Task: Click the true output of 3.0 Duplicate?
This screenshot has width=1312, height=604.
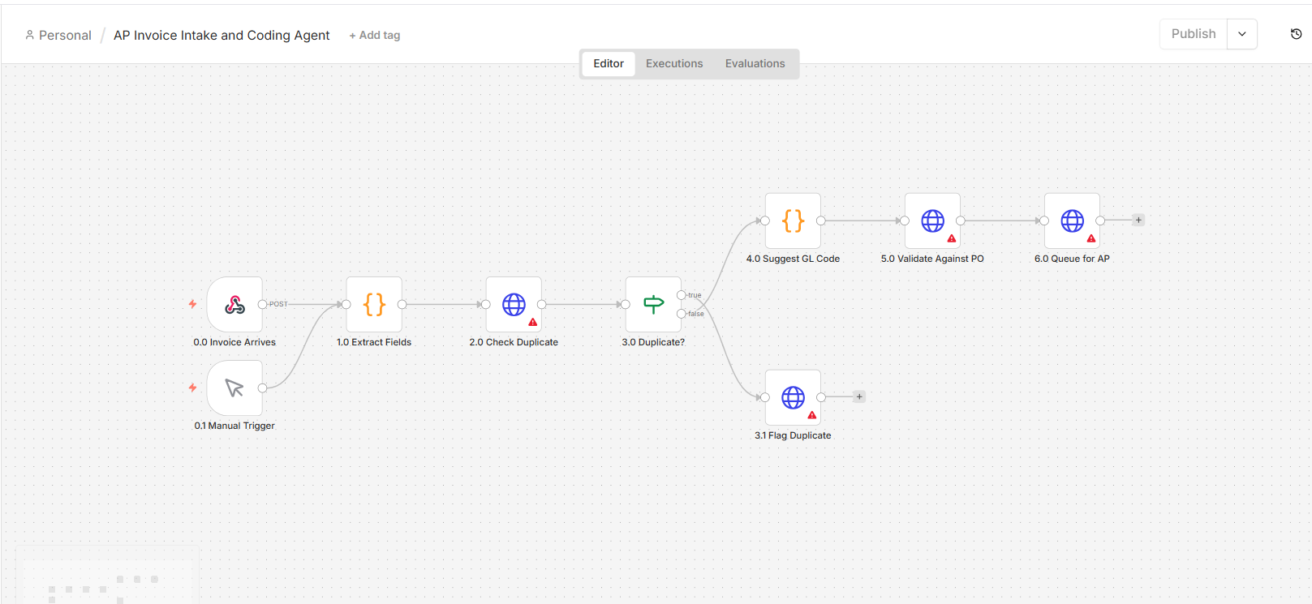Action: (682, 295)
